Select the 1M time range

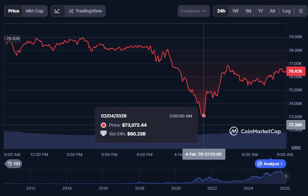pyautogui.click(x=248, y=11)
